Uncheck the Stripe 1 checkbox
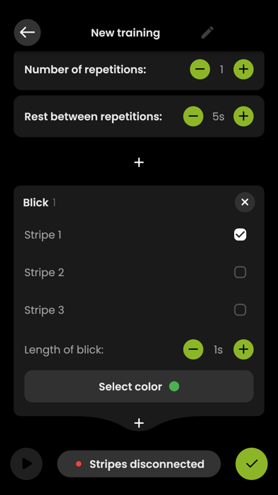 (x=240, y=235)
